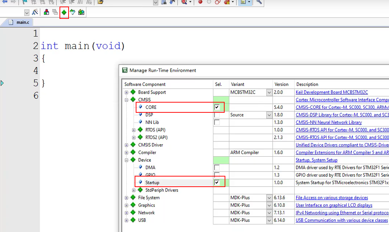
Task: Switch to the main.c editor tab
Action: (22, 22)
